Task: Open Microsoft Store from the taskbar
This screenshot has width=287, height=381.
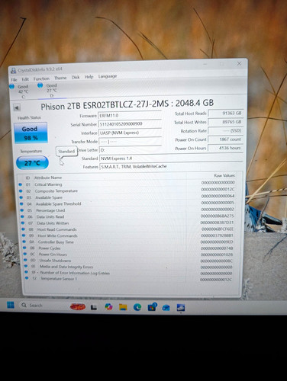Action: click(152, 307)
